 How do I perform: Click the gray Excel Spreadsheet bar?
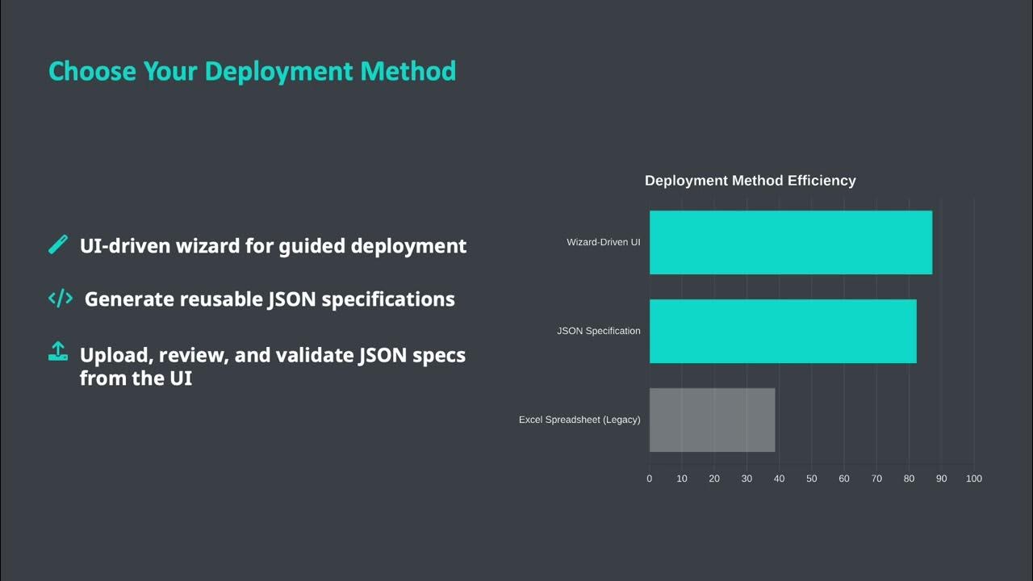[712, 420]
